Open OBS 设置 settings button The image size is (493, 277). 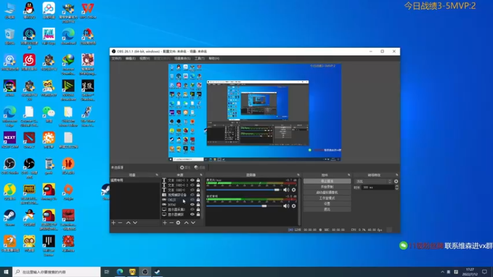[327, 204]
